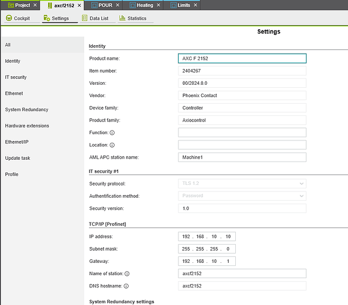Close the Limits tab
Viewport: 348px width, 305px height.
(x=195, y=5)
